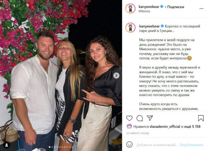Like the post with heart icon
The height and width of the screenshot is (151, 207).
click(129, 118)
